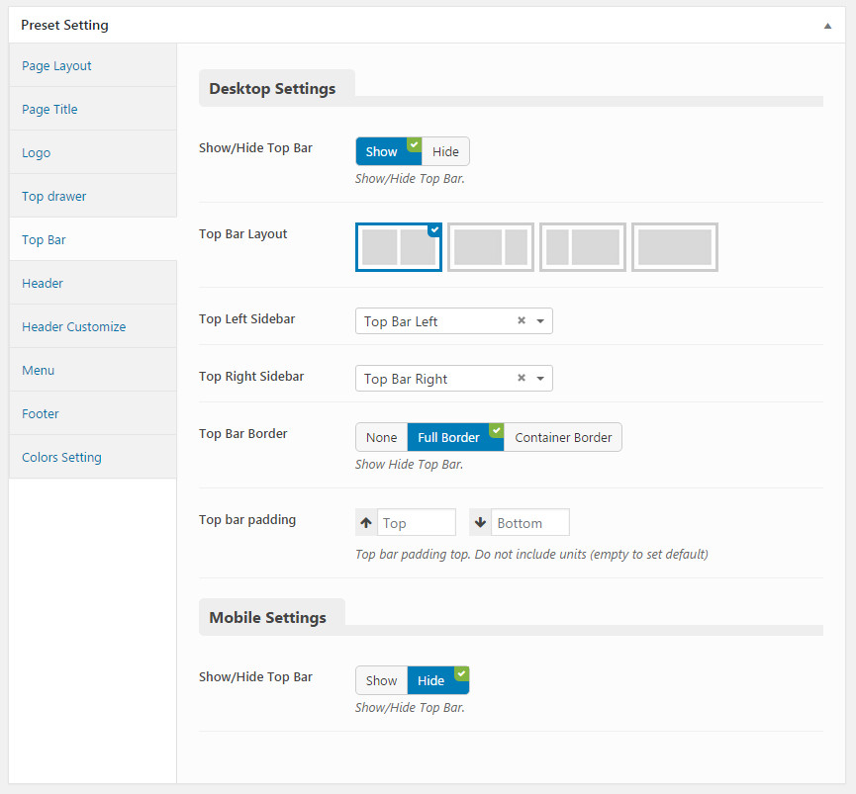Choose the wide-left narrow-right top bar layout
Screen dimensions: 856x794
pyautogui.click(x=490, y=247)
